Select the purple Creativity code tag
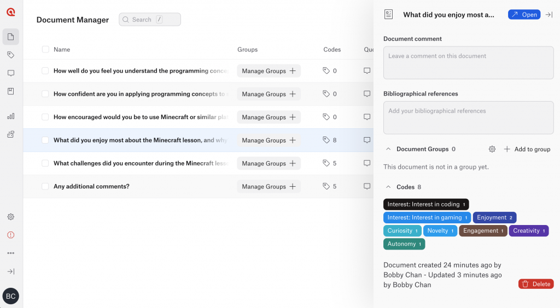560x308 pixels. pos(529,231)
